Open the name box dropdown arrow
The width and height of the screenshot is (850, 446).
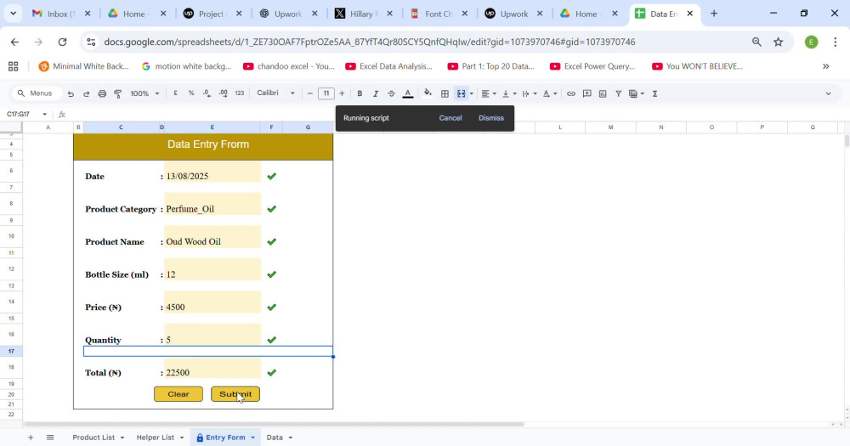(x=44, y=115)
